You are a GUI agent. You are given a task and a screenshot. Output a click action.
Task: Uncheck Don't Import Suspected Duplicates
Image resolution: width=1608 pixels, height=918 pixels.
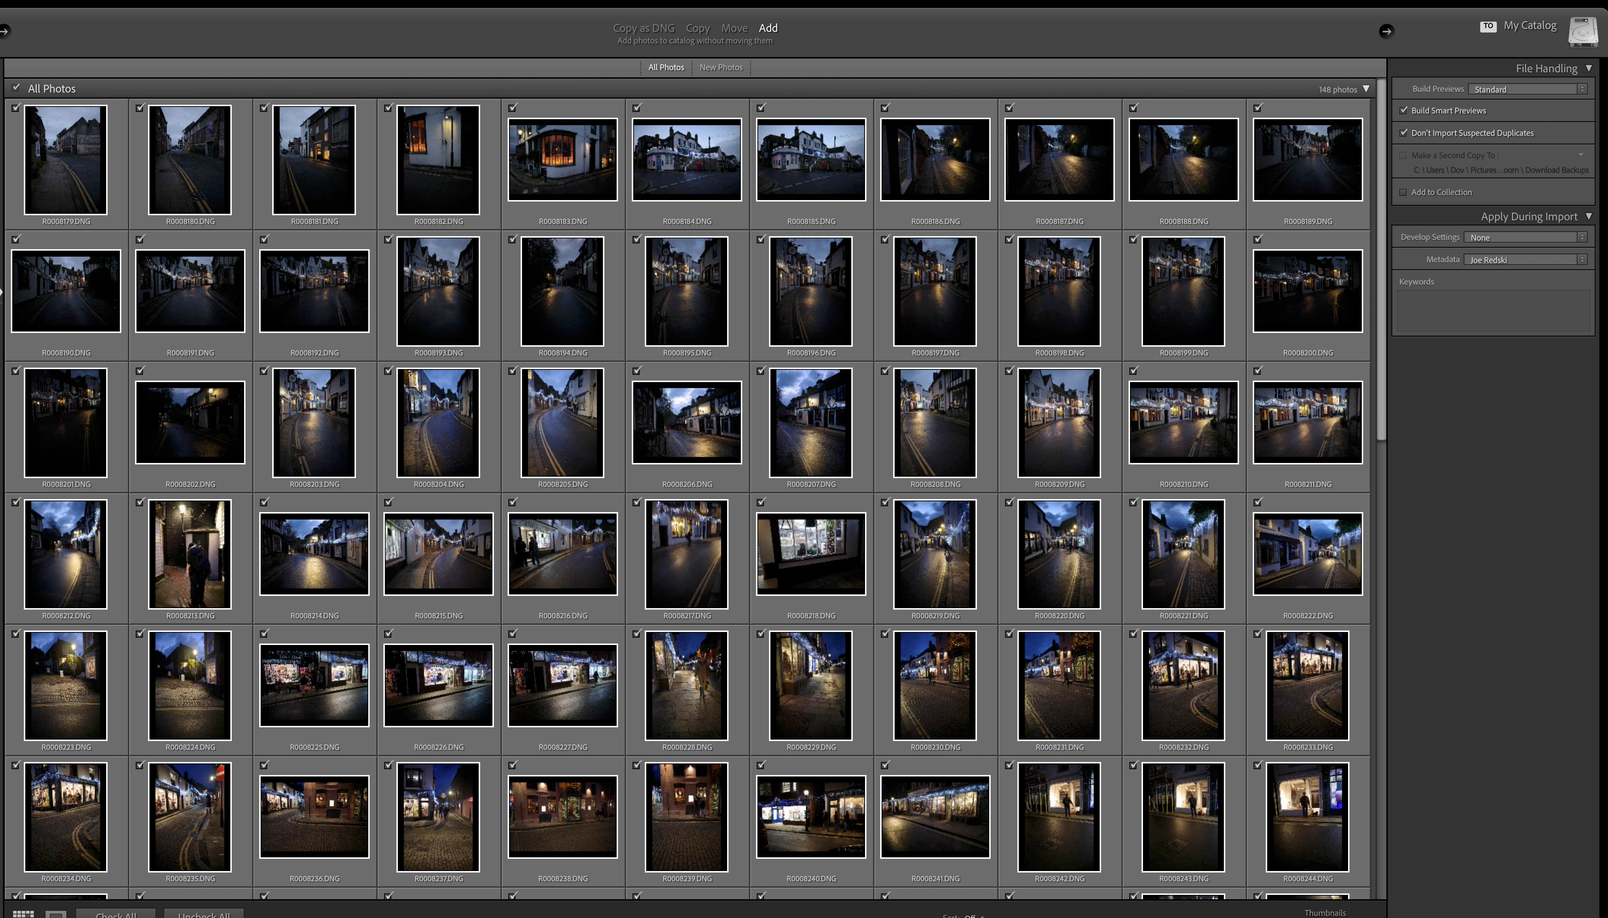click(x=1404, y=133)
